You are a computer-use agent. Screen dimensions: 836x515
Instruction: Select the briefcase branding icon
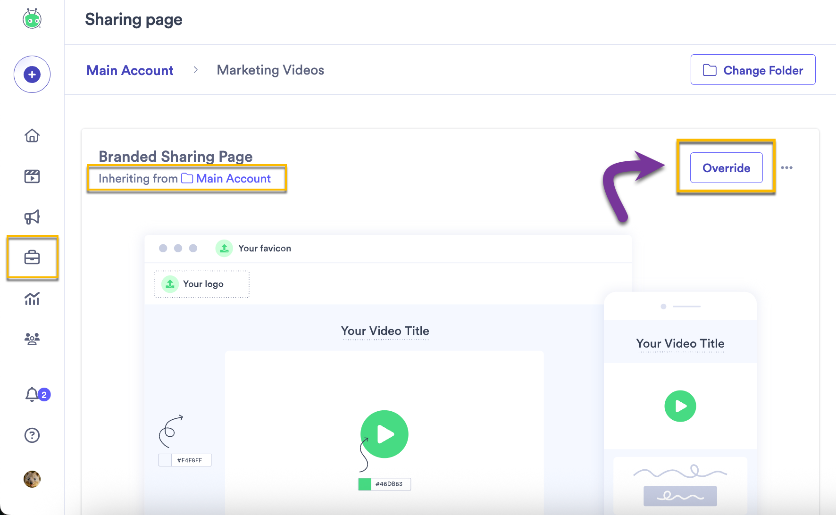click(32, 257)
